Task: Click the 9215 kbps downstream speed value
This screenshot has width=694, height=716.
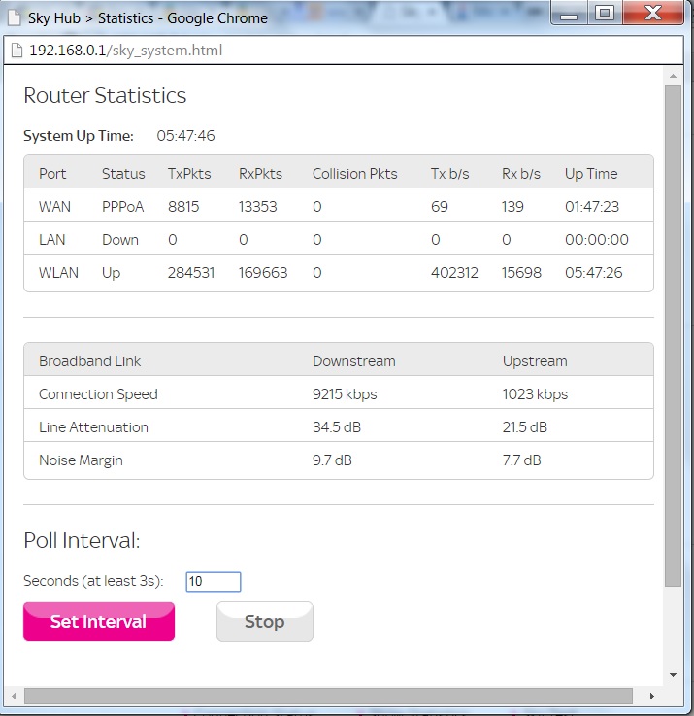Action: pyautogui.click(x=345, y=394)
